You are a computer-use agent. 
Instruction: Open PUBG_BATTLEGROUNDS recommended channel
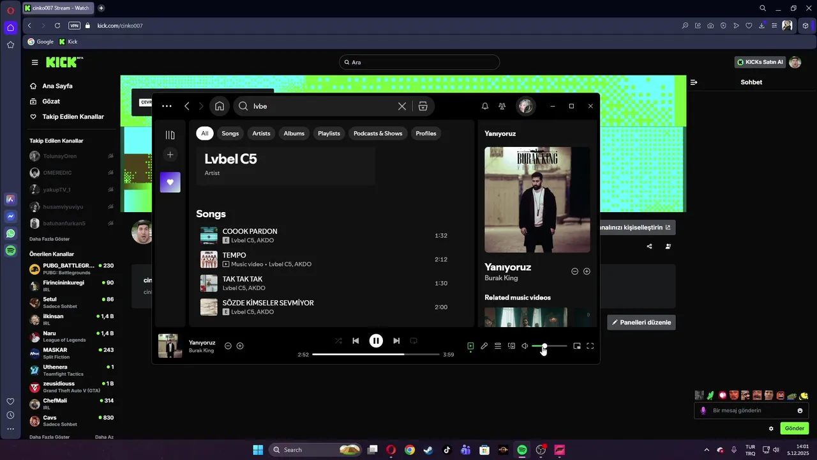tap(71, 268)
